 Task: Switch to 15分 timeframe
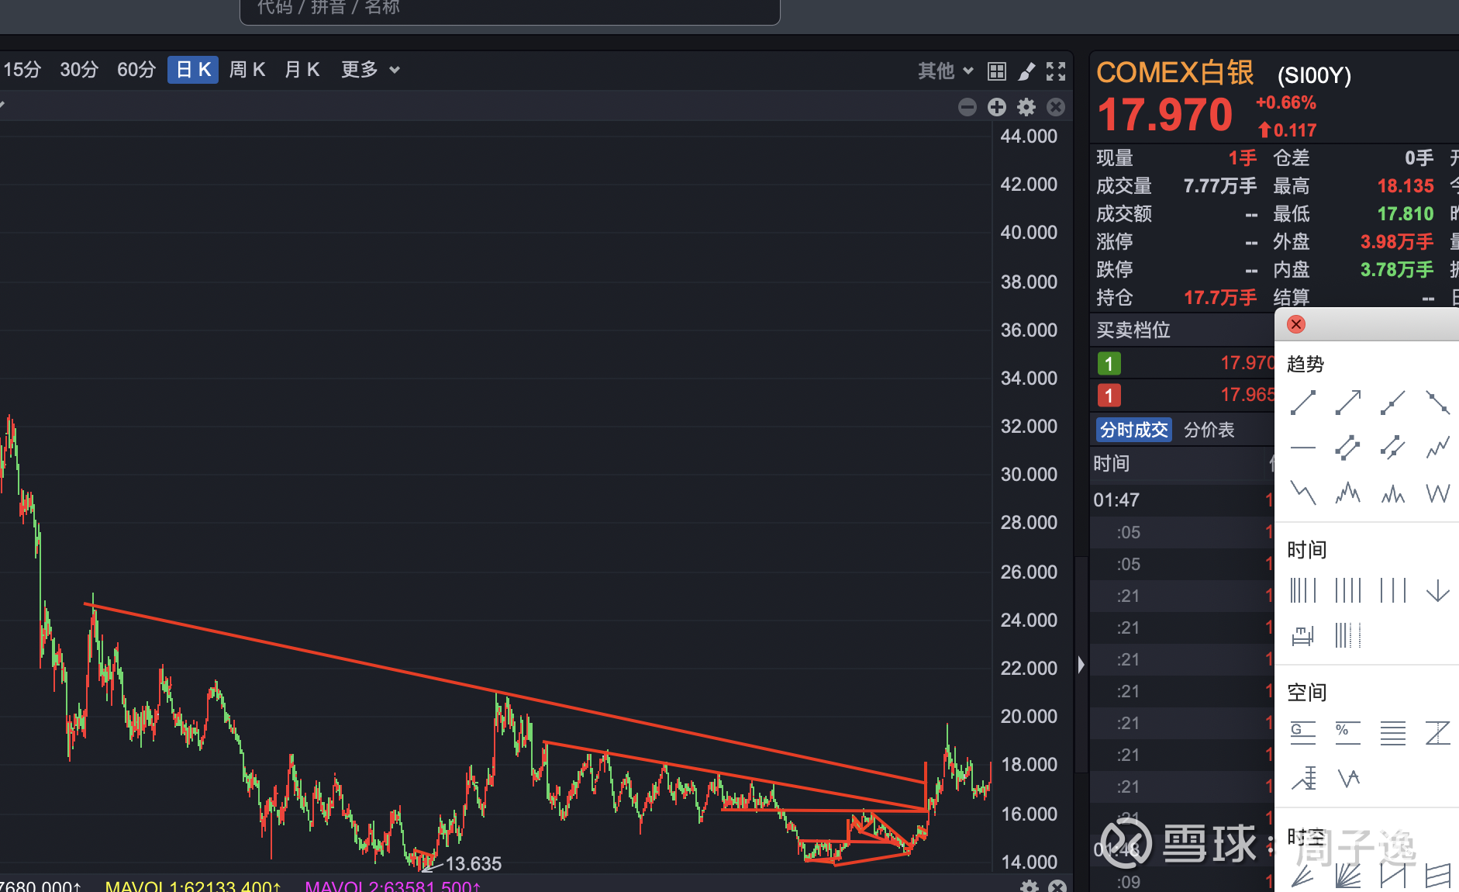[x=22, y=70]
